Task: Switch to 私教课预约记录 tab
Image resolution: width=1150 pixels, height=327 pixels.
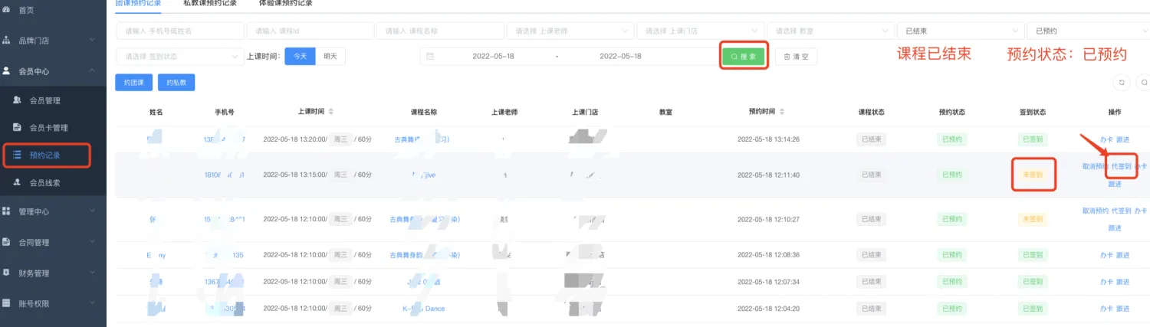Action: (210, 4)
